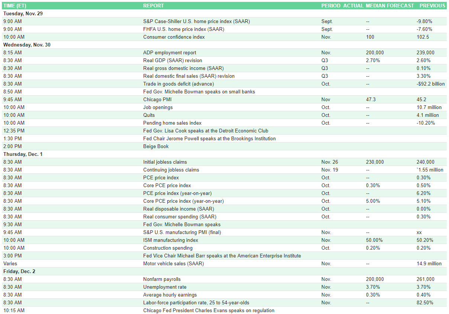Image resolution: width=449 pixels, height=314 pixels.
Task: Select ISM manufacturing index report
Action: [x=171, y=240]
